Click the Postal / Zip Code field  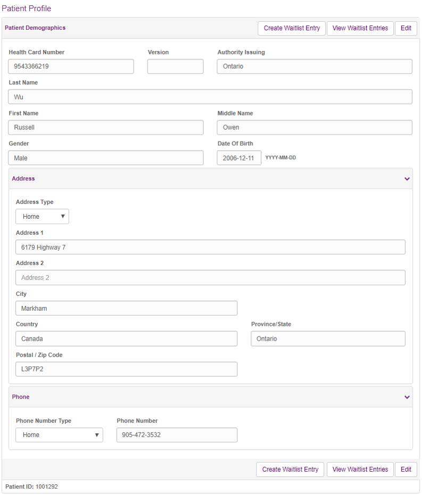point(126,369)
